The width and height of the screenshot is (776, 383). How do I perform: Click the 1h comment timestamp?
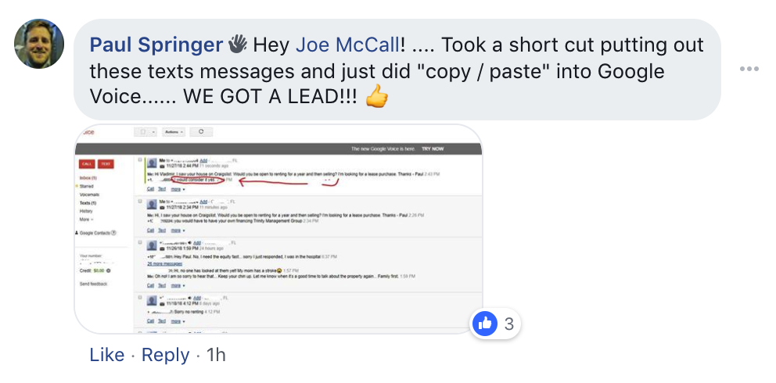(x=215, y=355)
